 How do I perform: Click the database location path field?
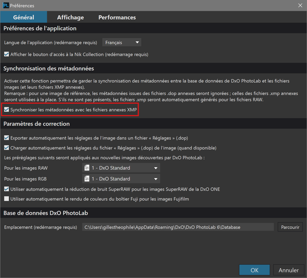[x=178, y=227]
